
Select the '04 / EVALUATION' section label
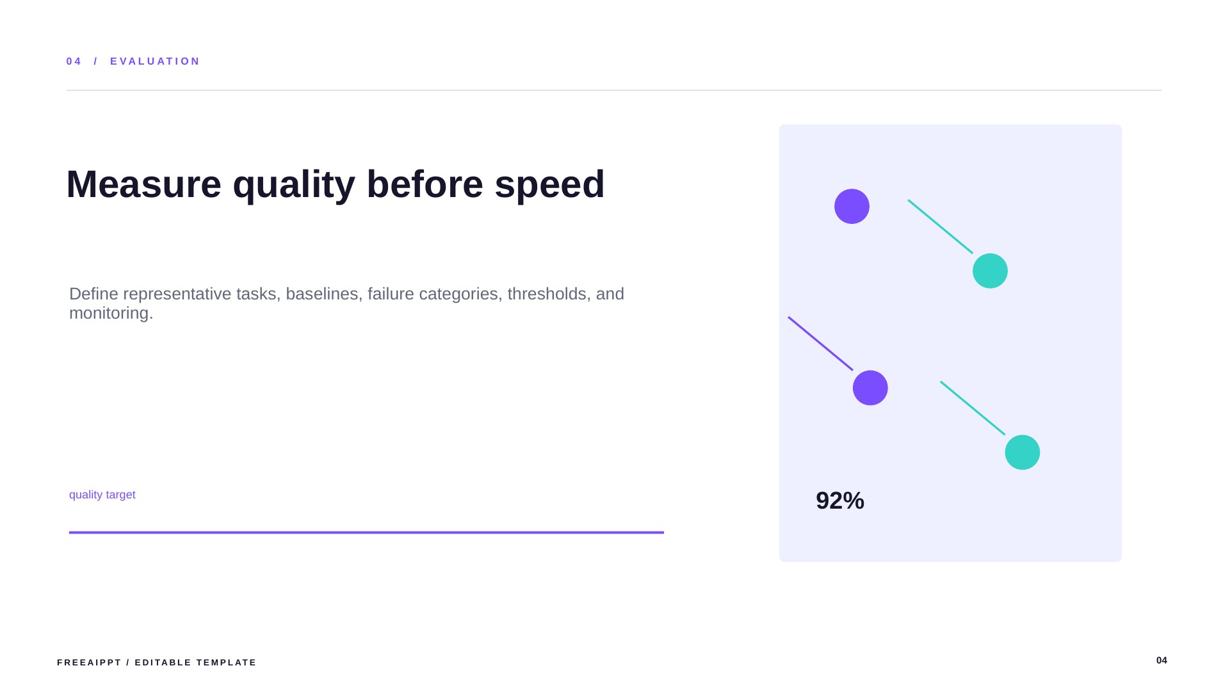coord(133,61)
